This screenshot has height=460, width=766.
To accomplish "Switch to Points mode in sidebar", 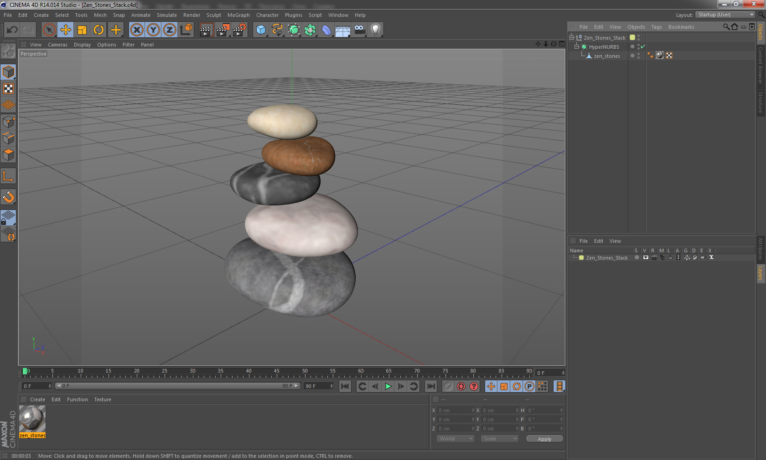I will [9, 122].
